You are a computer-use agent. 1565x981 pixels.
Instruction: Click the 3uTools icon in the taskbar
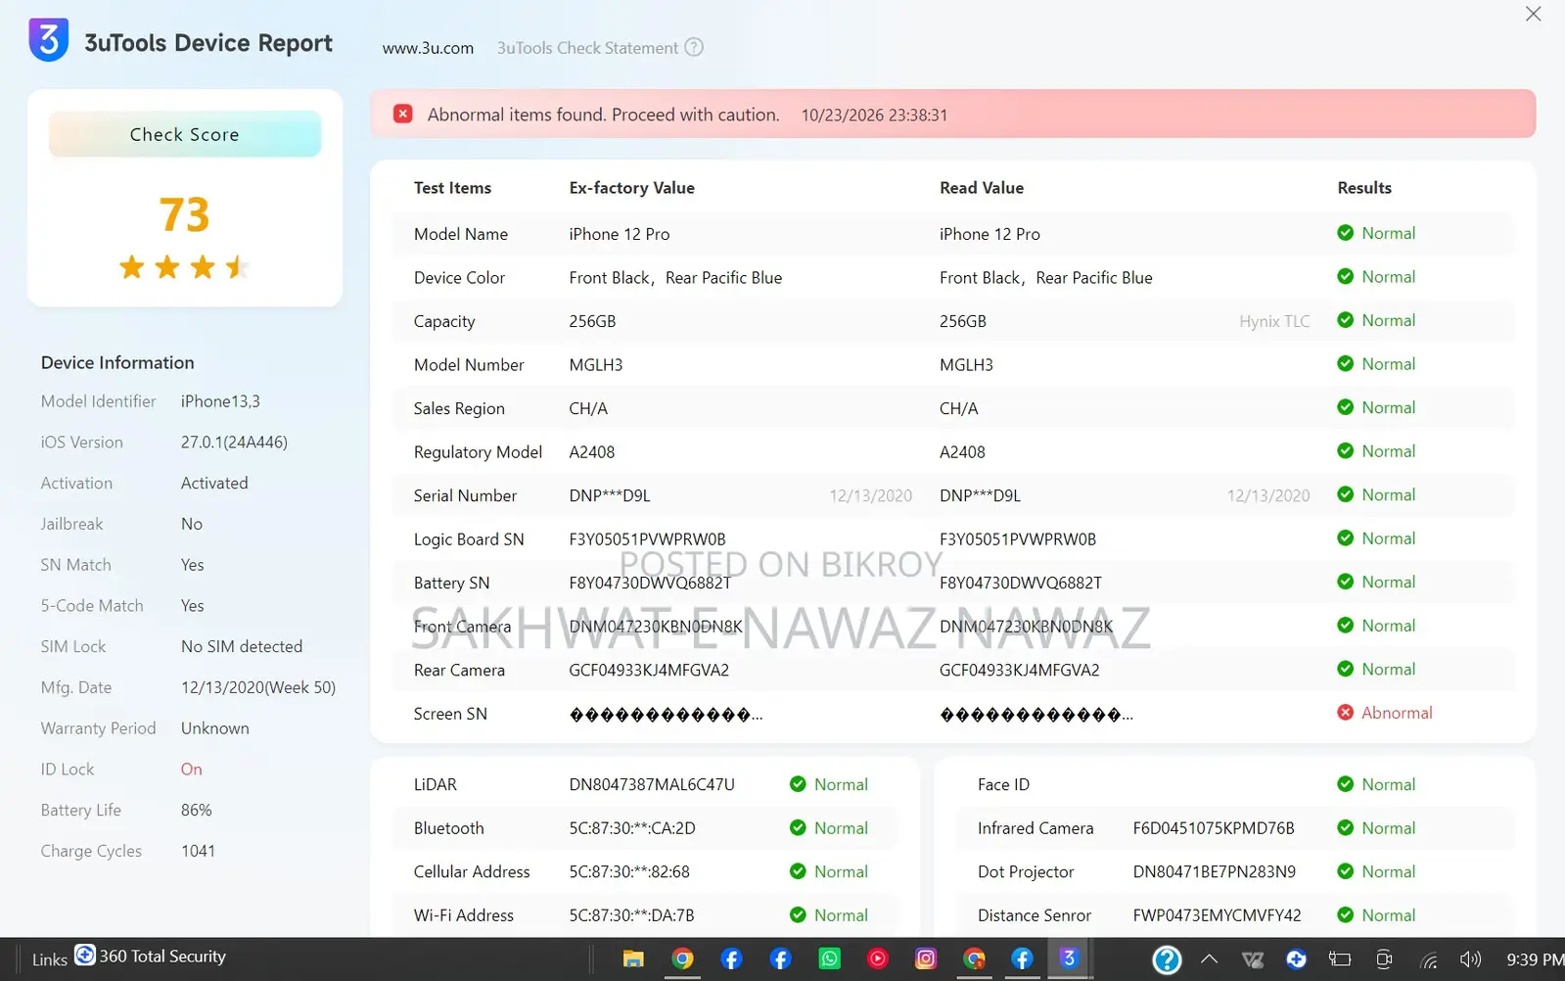point(1069,959)
